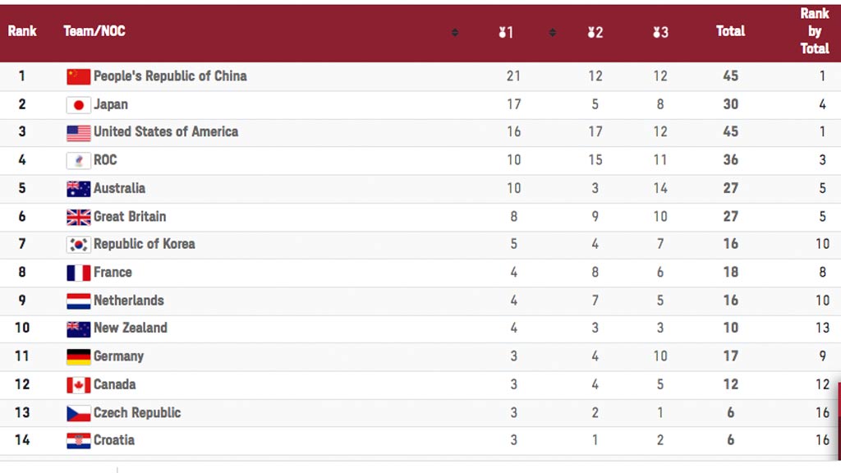
Task: Click the Total column header
Action: 730,31
